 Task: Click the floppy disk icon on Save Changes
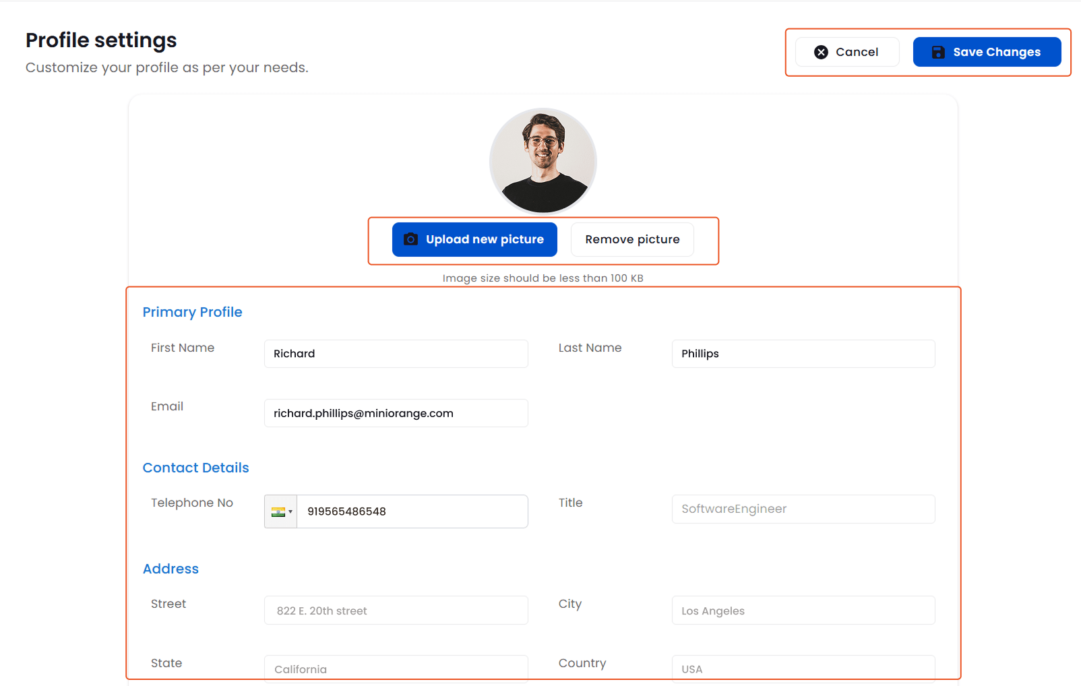[938, 52]
